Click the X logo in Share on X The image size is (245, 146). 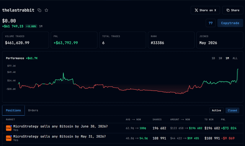196,10
